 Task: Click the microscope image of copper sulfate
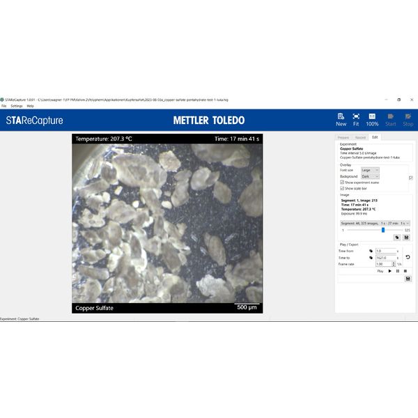coord(167,224)
